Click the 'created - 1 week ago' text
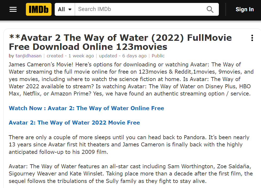This screenshot has width=261, height=188. pyautogui.click(x=70, y=56)
